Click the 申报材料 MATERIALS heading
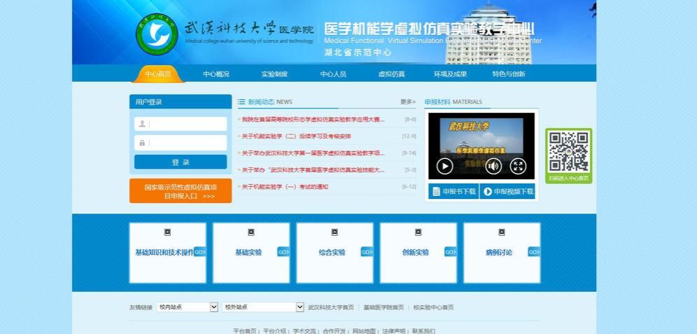The image size is (697, 334). click(453, 102)
